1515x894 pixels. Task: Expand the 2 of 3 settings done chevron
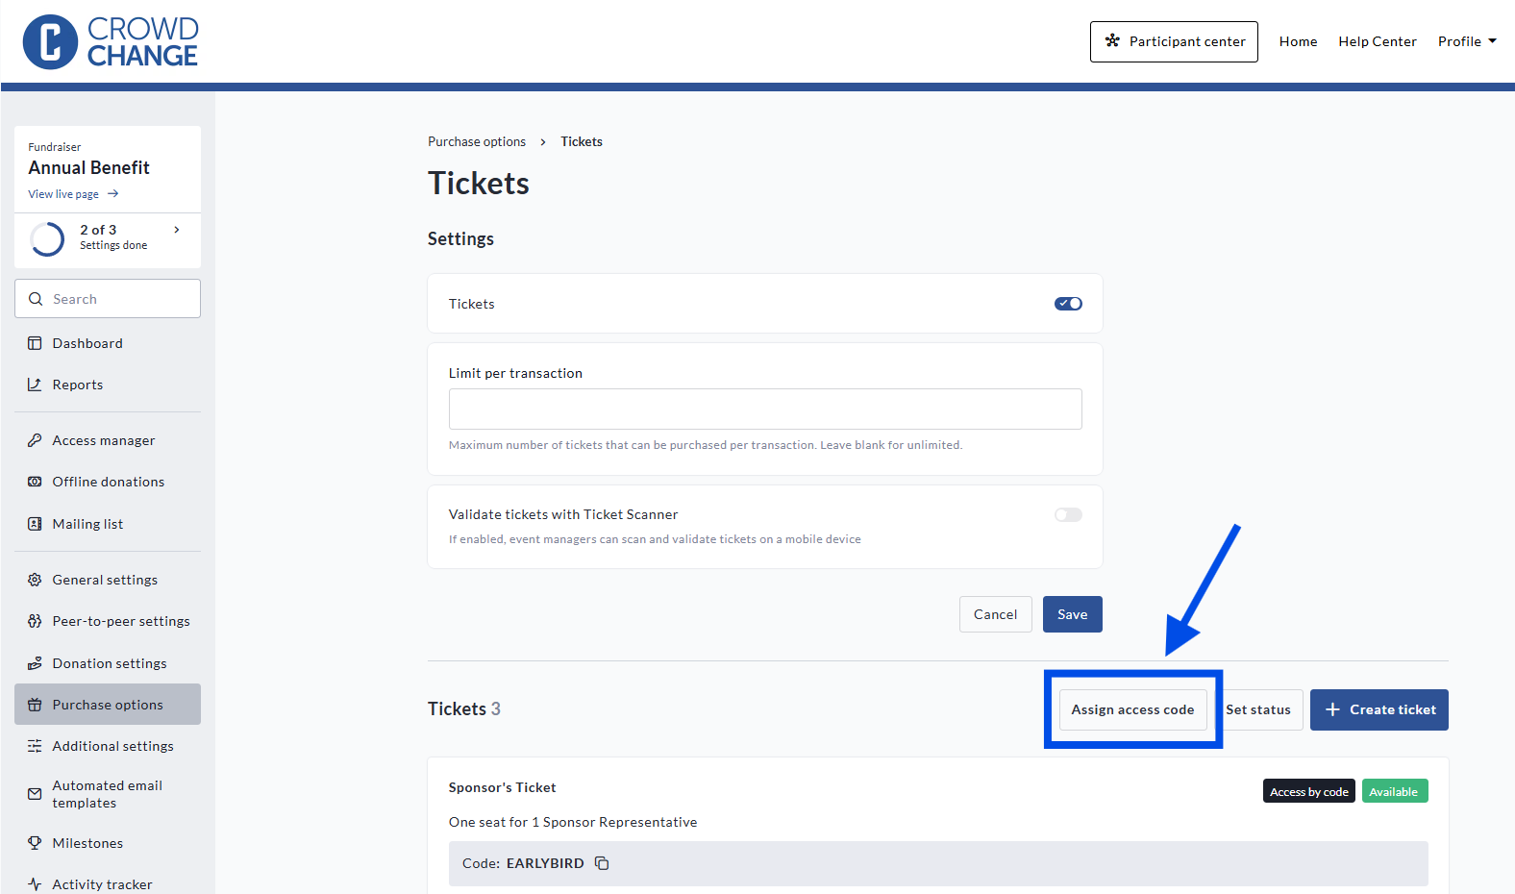pos(177,230)
